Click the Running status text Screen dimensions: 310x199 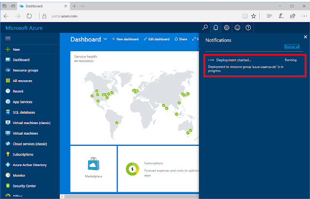click(x=291, y=60)
